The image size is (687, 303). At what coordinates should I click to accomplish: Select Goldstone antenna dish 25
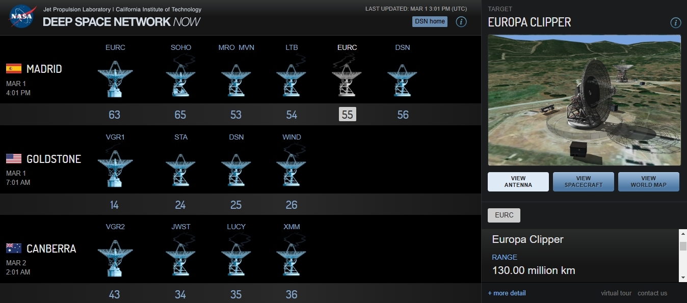point(236,170)
